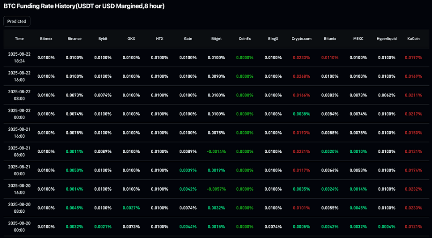The height and width of the screenshot is (238, 432).
Task: Select Bitget rate 0.0075%
Action: pos(216,133)
